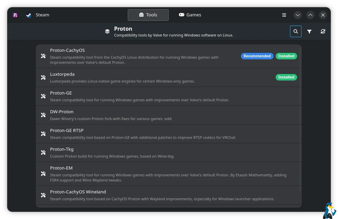Minimize the window with the down chevron

pyautogui.click(x=298, y=15)
